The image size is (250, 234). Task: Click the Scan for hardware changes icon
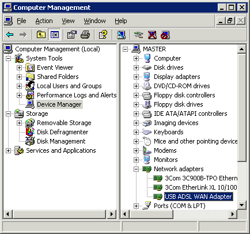click(121, 35)
